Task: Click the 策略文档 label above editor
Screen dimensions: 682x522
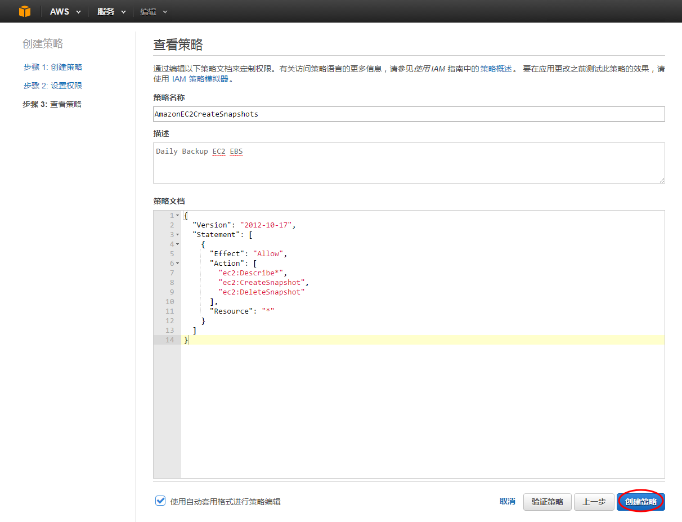Action: 169,201
